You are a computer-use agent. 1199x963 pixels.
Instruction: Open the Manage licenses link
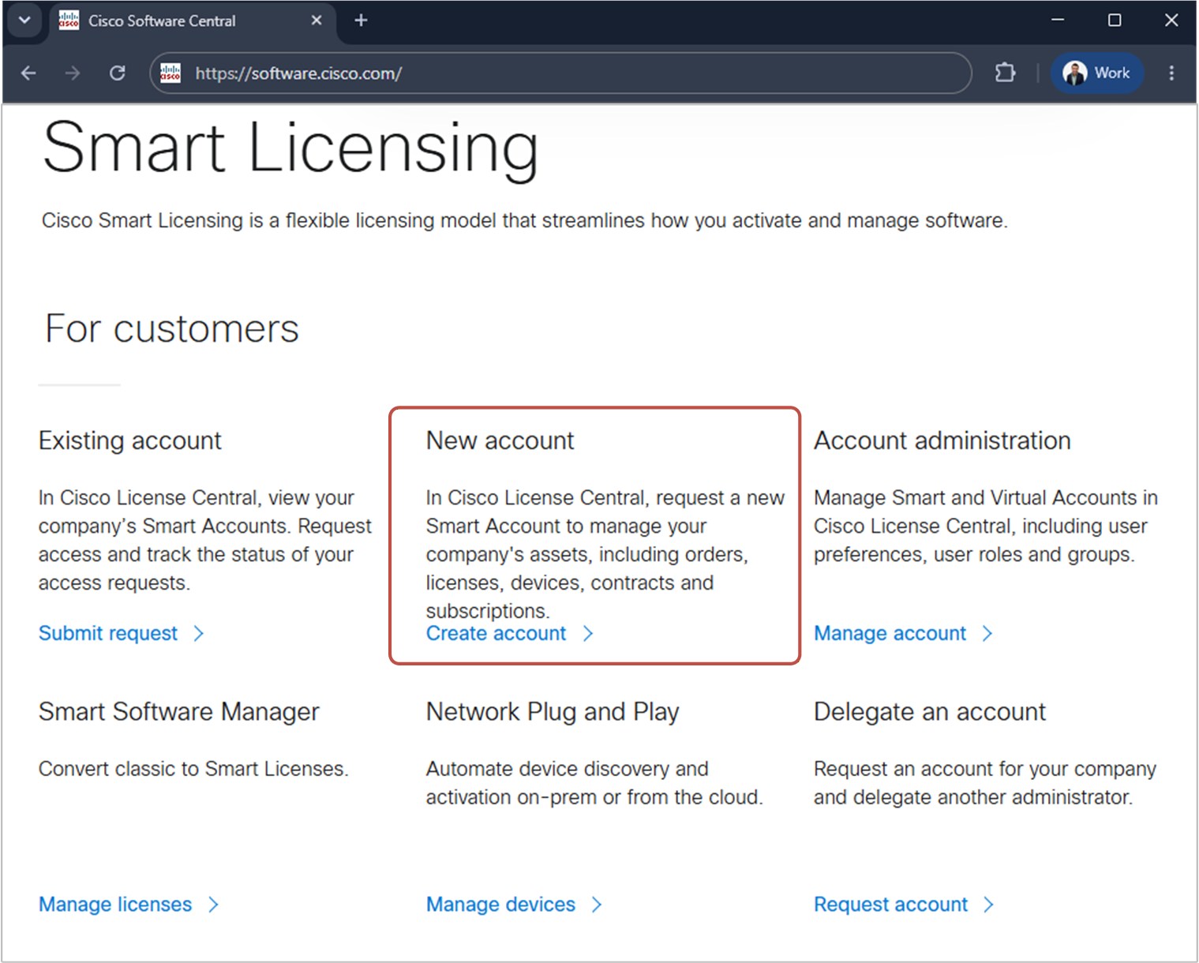pyautogui.click(x=115, y=904)
